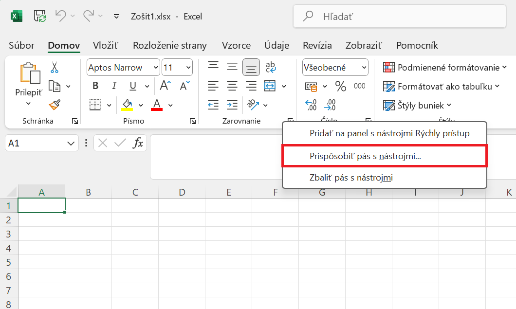Choose Prispôsobiť pás s nástrojmi
The height and width of the screenshot is (309, 516).
tap(385, 156)
